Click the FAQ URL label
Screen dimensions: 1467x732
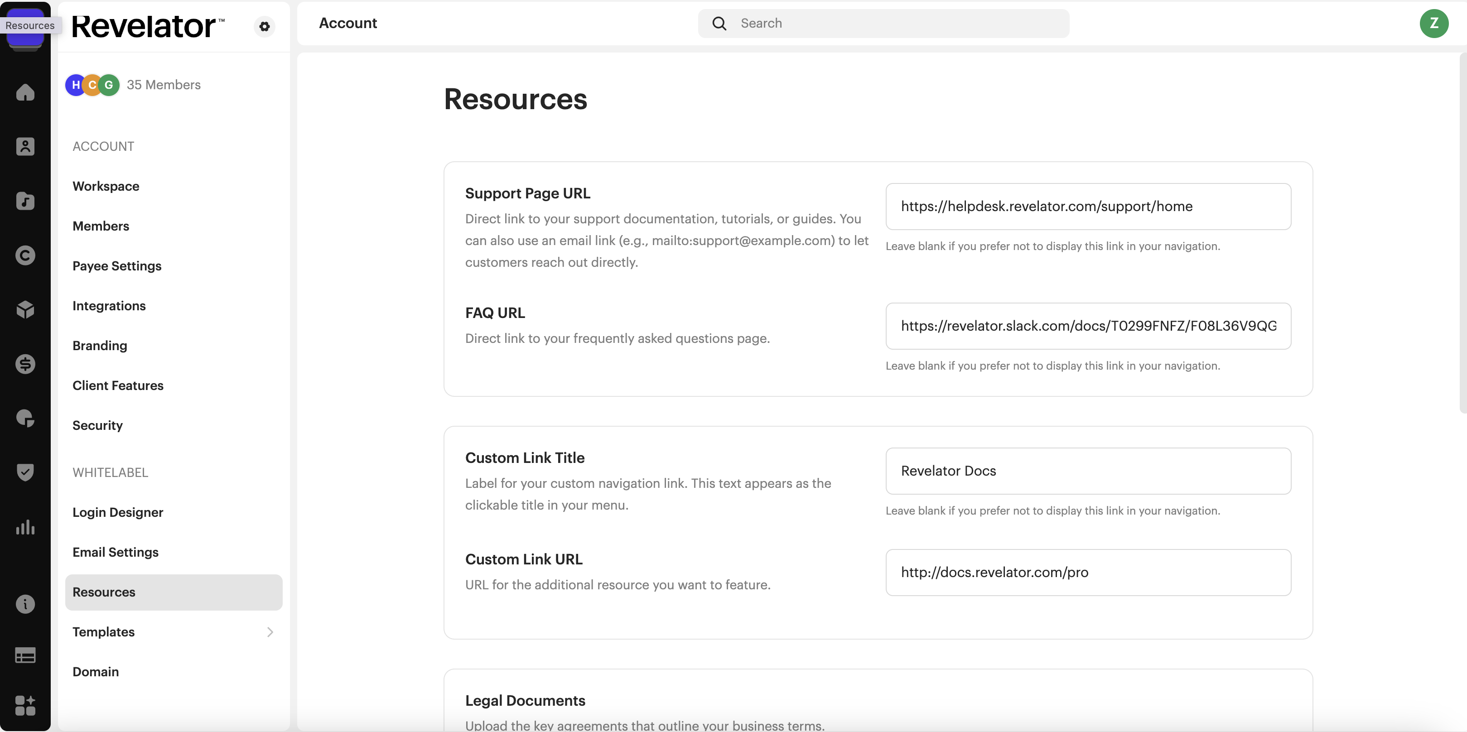(x=495, y=313)
